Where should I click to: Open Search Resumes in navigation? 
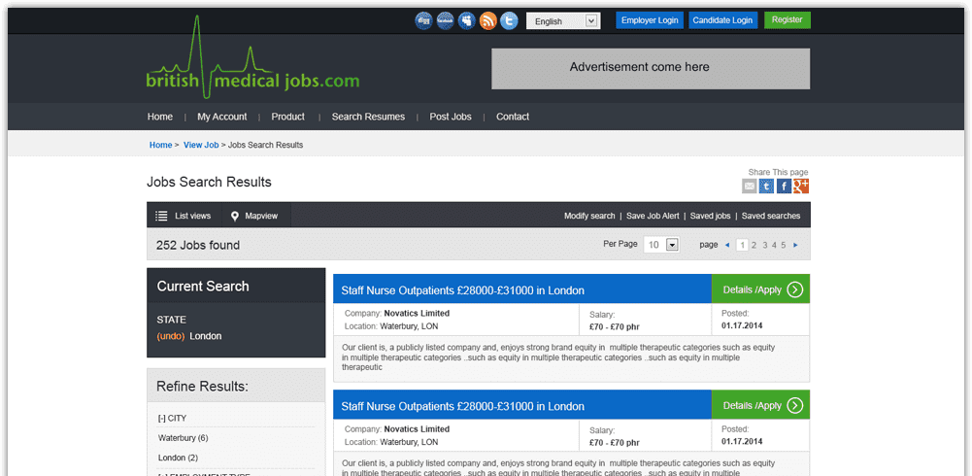[x=368, y=117]
